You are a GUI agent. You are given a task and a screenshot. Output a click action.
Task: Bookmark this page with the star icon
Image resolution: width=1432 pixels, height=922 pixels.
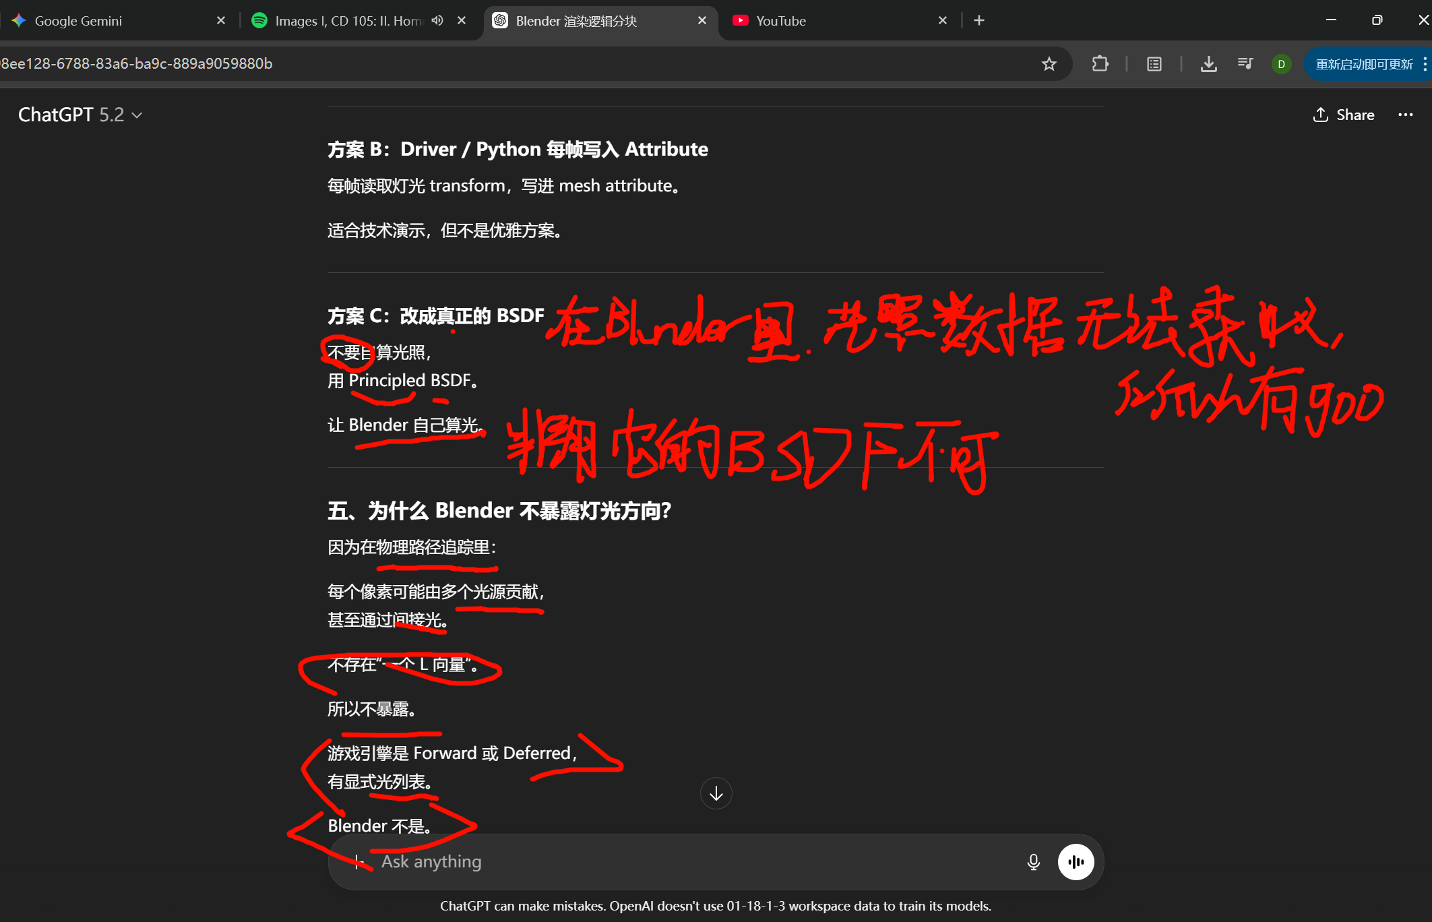coord(1049,64)
